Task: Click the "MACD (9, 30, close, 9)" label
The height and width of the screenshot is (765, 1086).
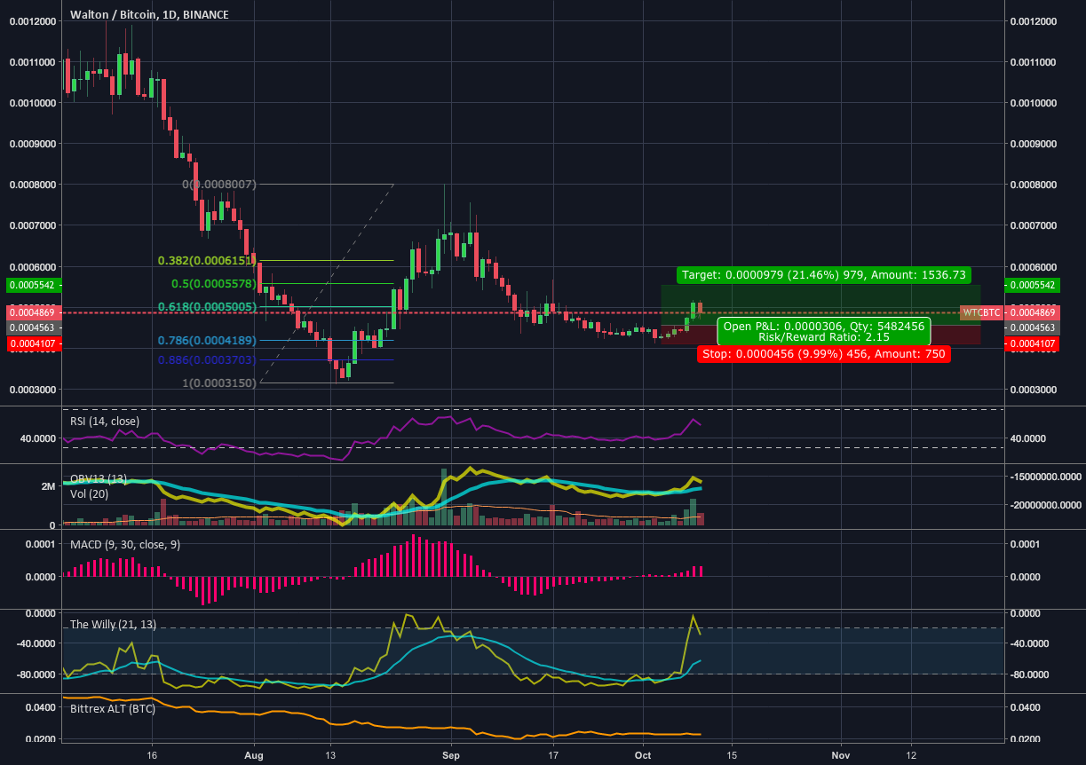Action: pos(125,544)
